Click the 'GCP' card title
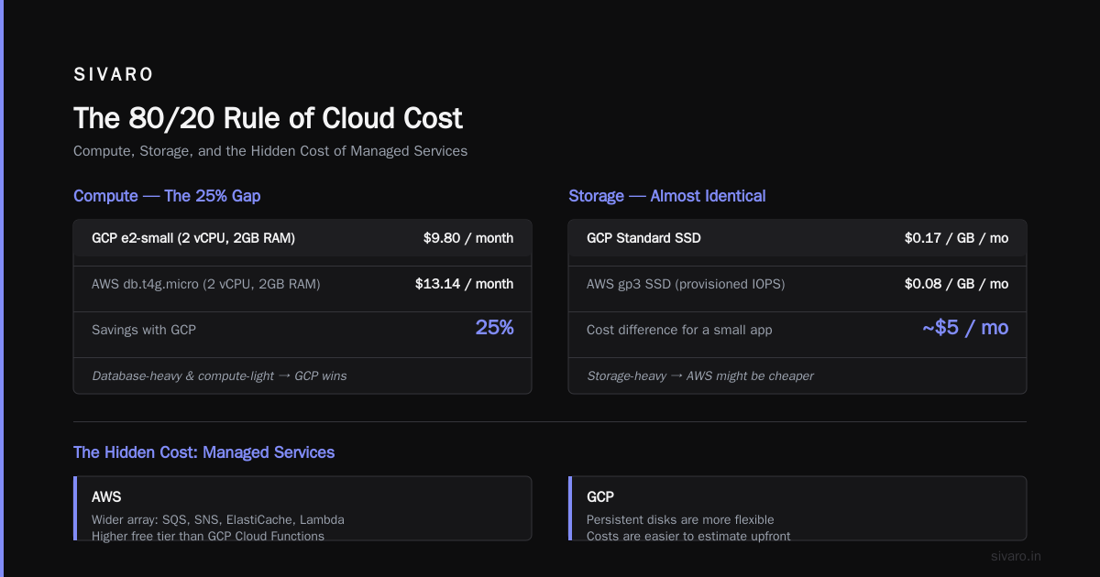Image resolution: width=1100 pixels, height=577 pixels. pos(600,497)
